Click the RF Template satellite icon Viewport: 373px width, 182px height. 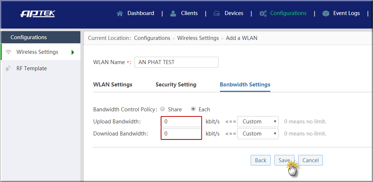pos(8,68)
